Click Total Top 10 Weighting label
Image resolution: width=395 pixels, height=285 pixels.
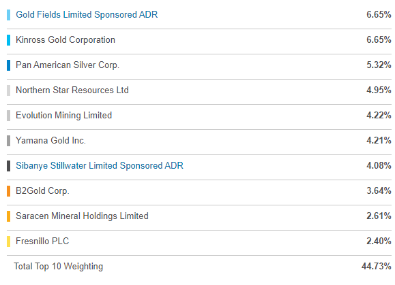click(59, 266)
